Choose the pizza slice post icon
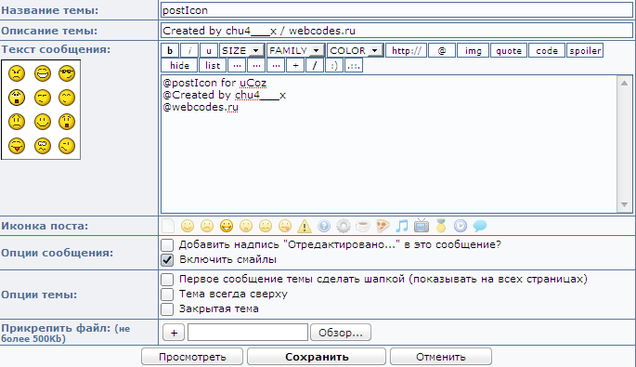Screen dimensions: 636x367 [x=383, y=226]
